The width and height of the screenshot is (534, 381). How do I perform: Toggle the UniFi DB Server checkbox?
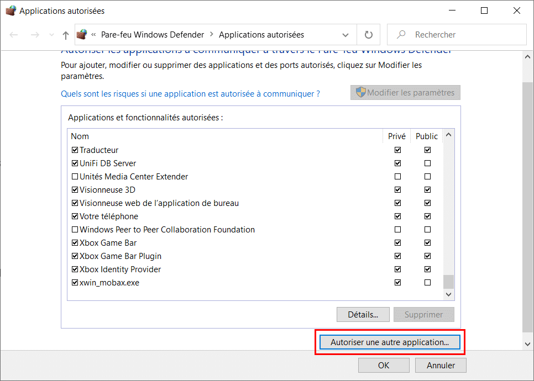click(75, 163)
